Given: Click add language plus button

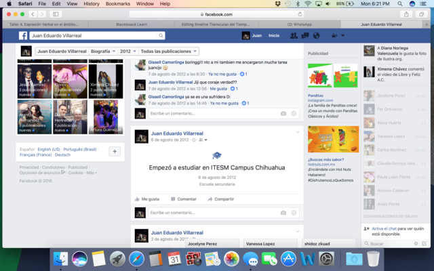Looking at the screenshot, I should click(115, 151).
